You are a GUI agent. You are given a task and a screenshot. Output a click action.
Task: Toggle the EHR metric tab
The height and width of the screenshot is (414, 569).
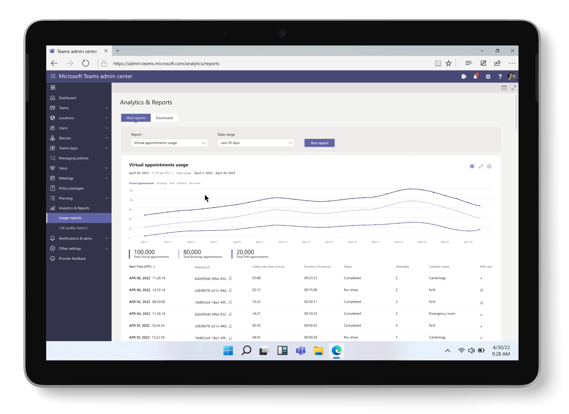tap(173, 183)
